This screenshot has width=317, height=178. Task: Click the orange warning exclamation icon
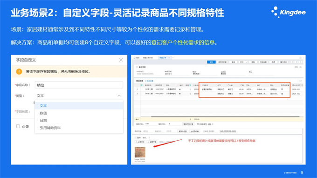[19, 71]
